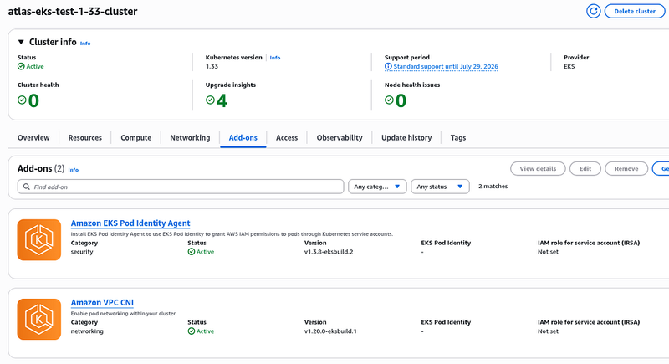Switch to the Compute tab
Viewport: 669px width, 364px height.
(135, 138)
